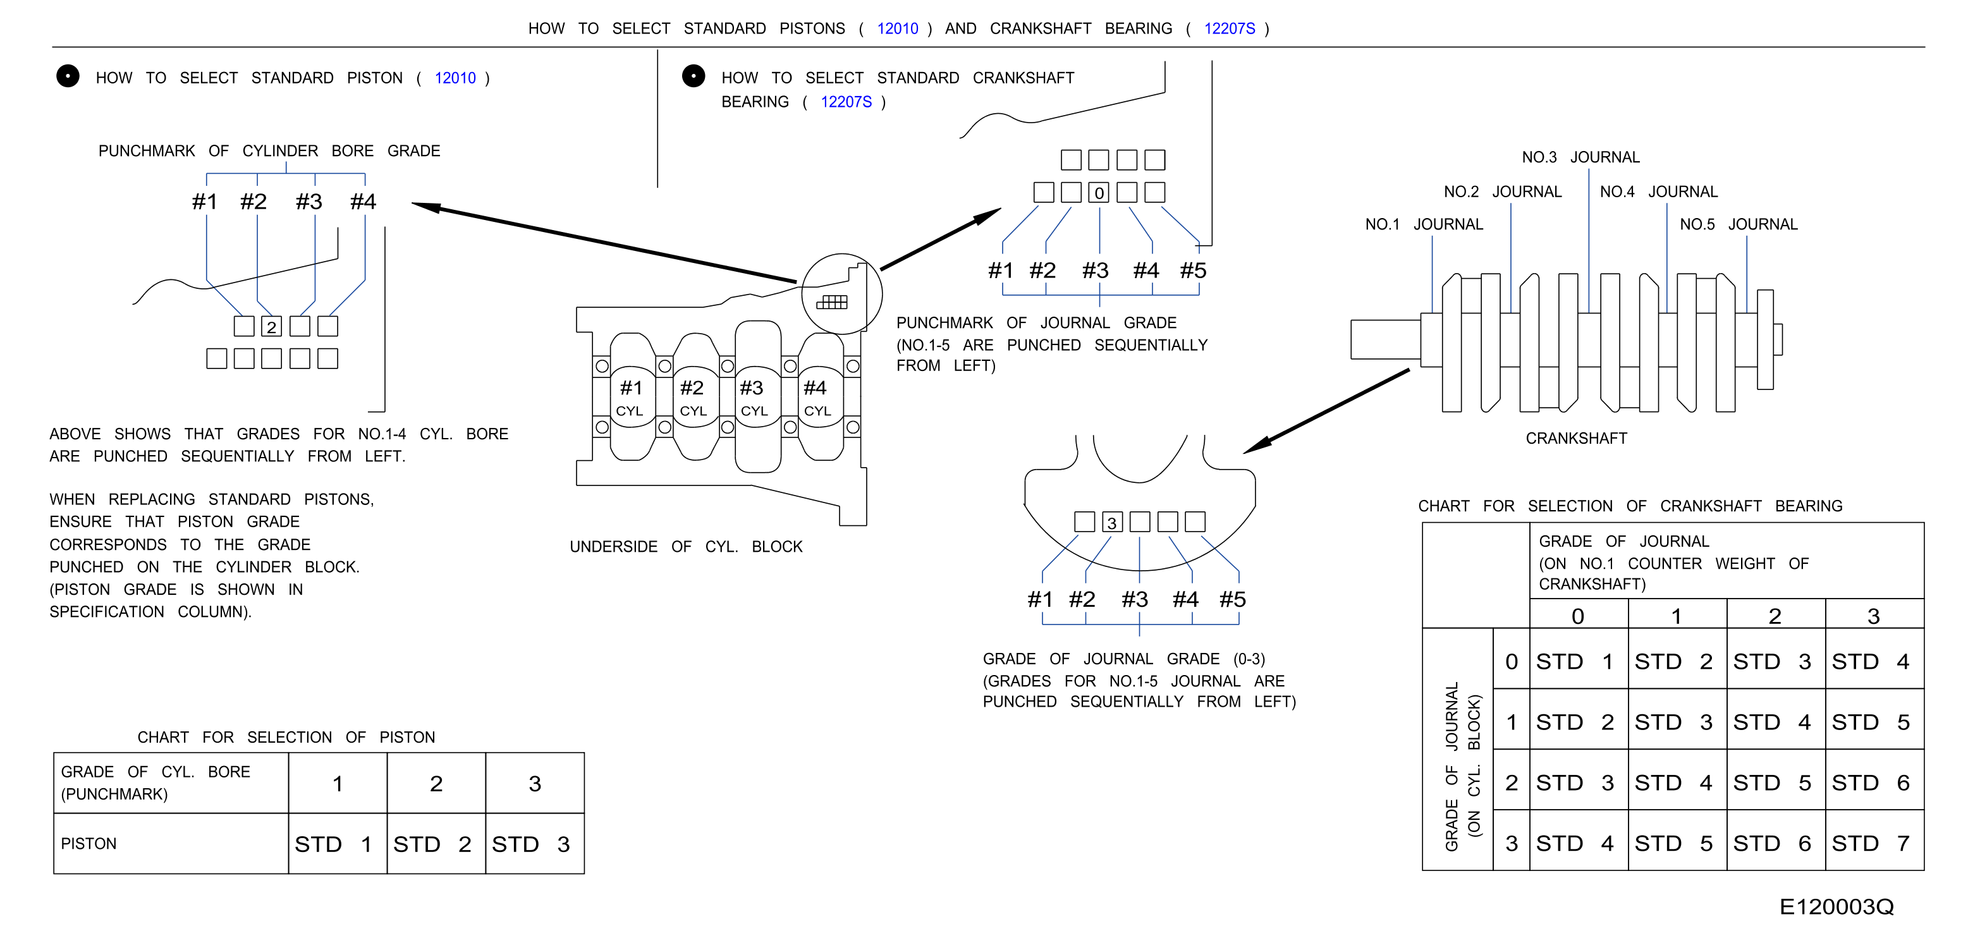The image size is (1980, 938).
Task: Click the circled detail on the cylinder block
Action: (841, 293)
